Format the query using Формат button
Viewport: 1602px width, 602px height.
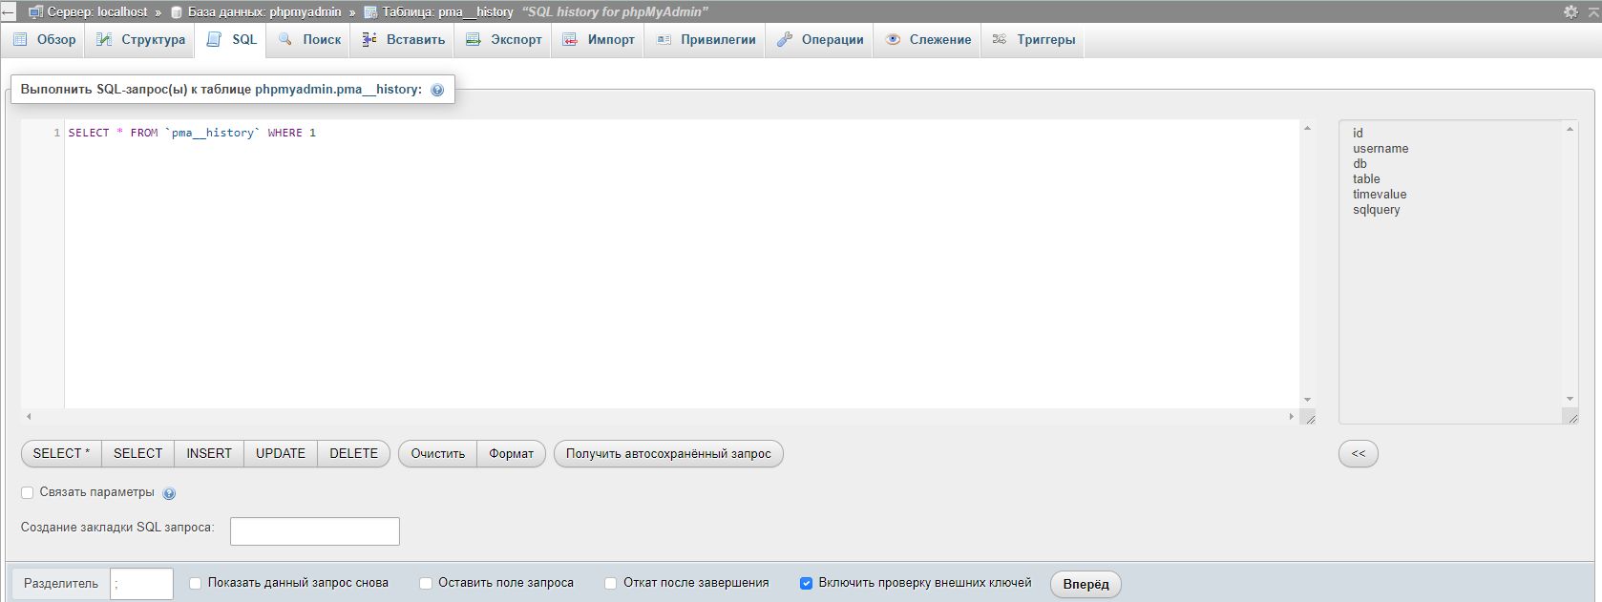tap(512, 453)
